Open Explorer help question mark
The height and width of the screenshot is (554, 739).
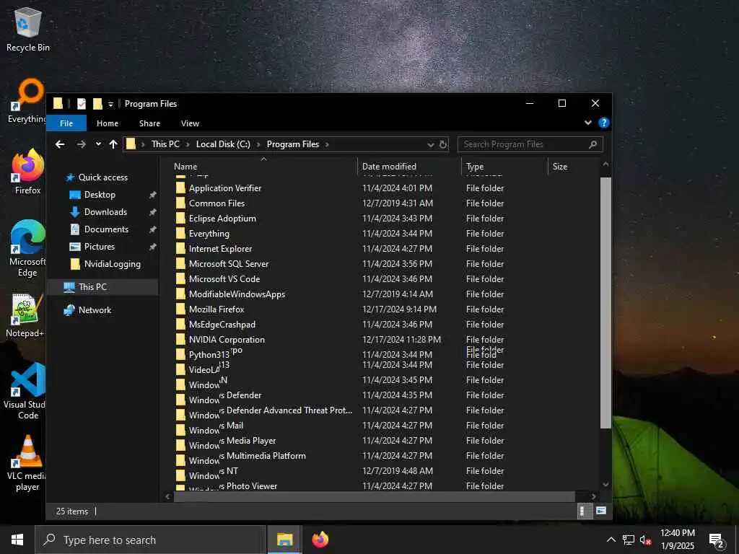tap(603, 123)
